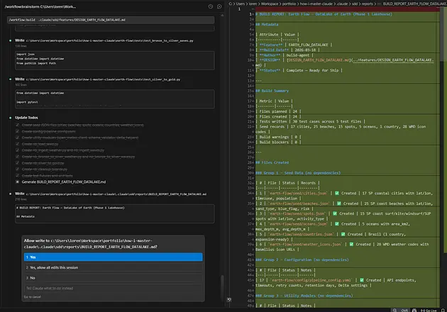
Task: Toggle the 'Create nb_bronze_to_silver_weather.py' todo checkbox
Action: 18,157
